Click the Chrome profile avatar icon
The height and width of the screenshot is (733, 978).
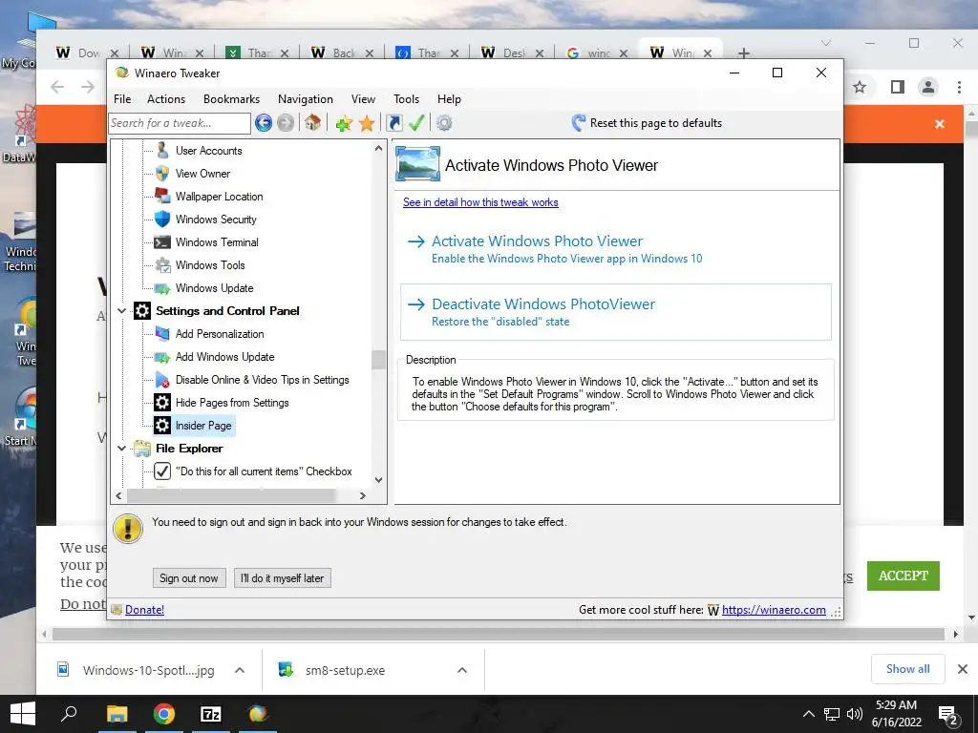click(928, 87)
